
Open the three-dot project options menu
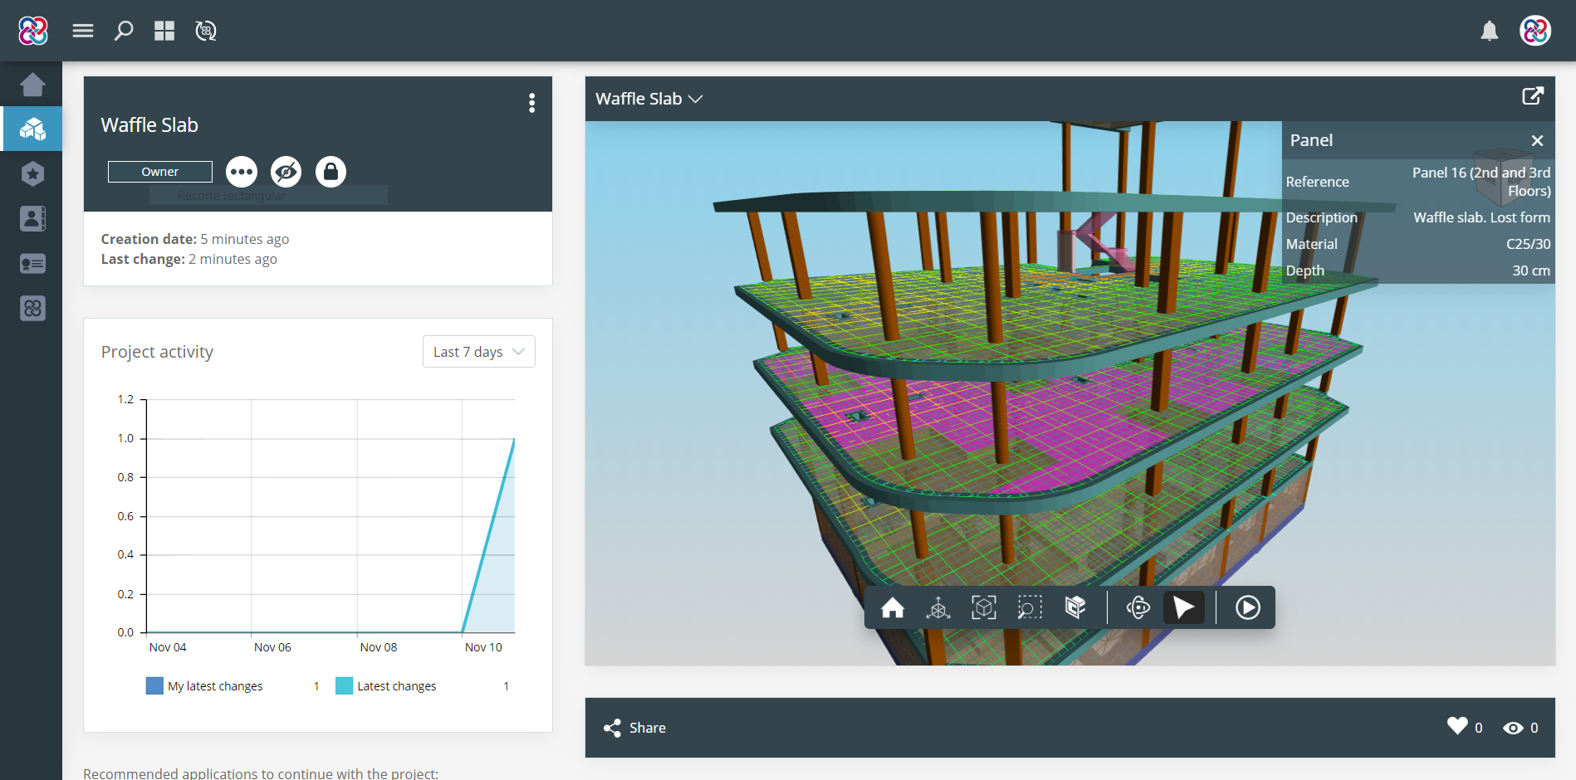point(531,103)
